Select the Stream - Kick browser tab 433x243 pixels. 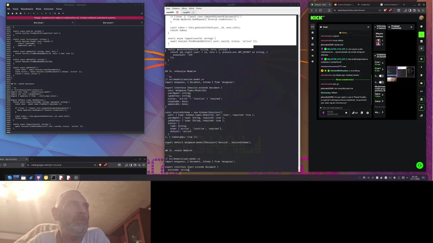coord(320,5)
